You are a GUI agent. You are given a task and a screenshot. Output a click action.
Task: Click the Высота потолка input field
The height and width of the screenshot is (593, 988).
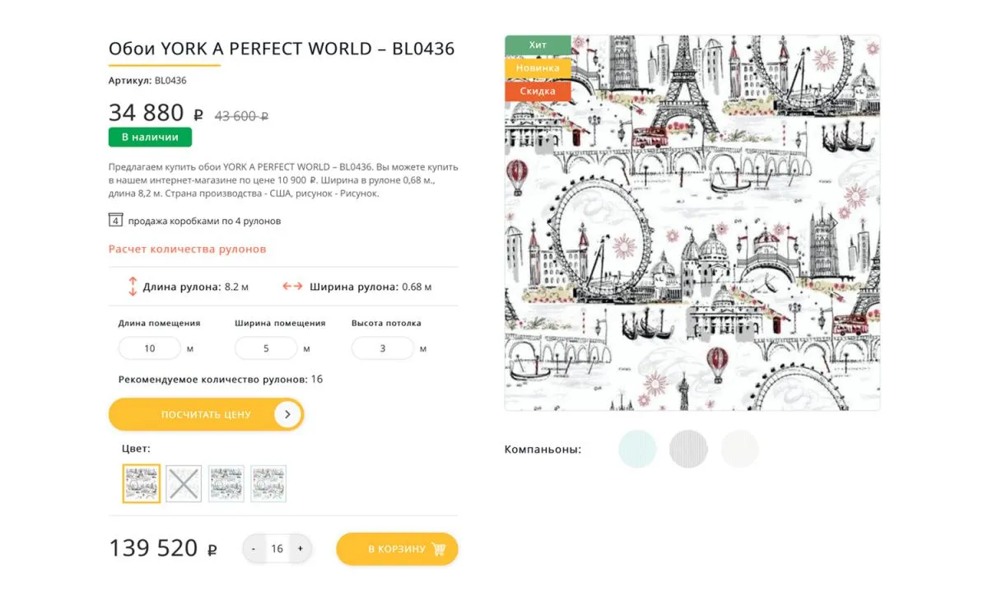tap(383, 348)
